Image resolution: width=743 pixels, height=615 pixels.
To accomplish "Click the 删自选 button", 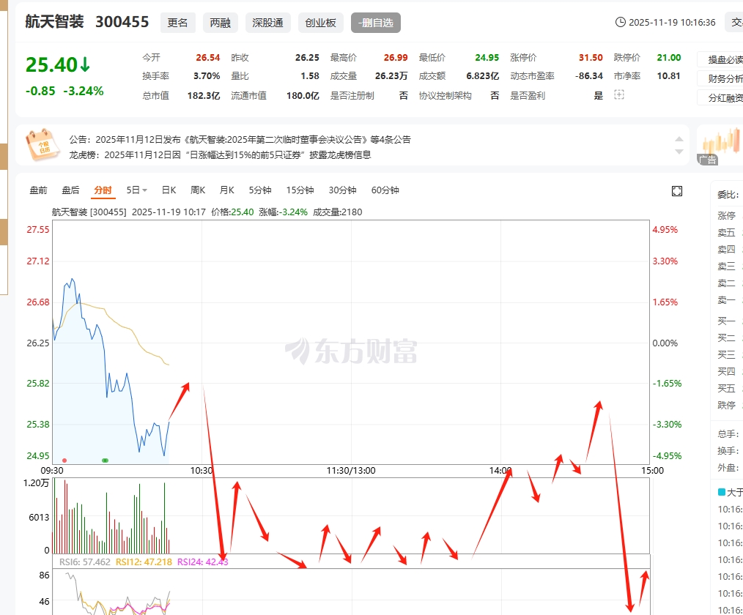I will coord(376,23).
